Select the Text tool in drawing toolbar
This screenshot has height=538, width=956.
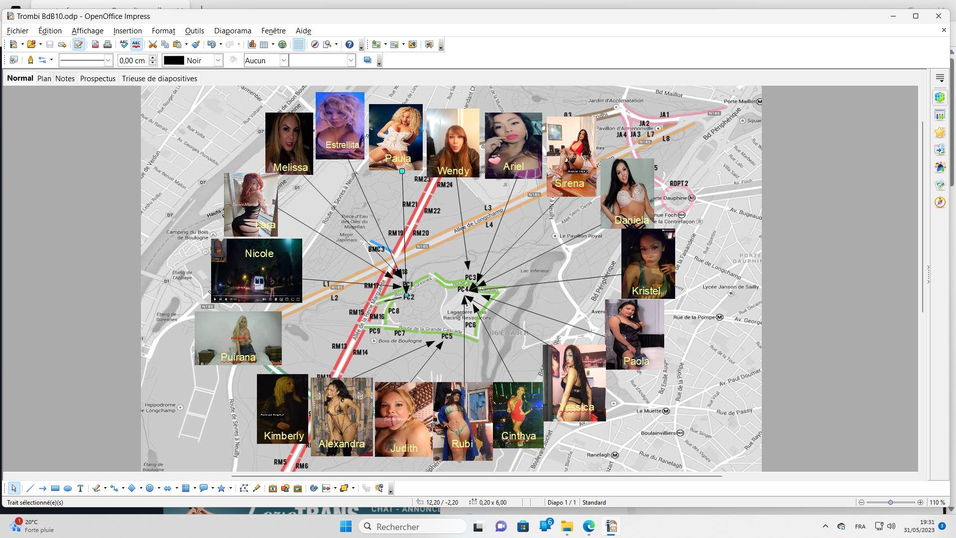[x=80, y=488]
